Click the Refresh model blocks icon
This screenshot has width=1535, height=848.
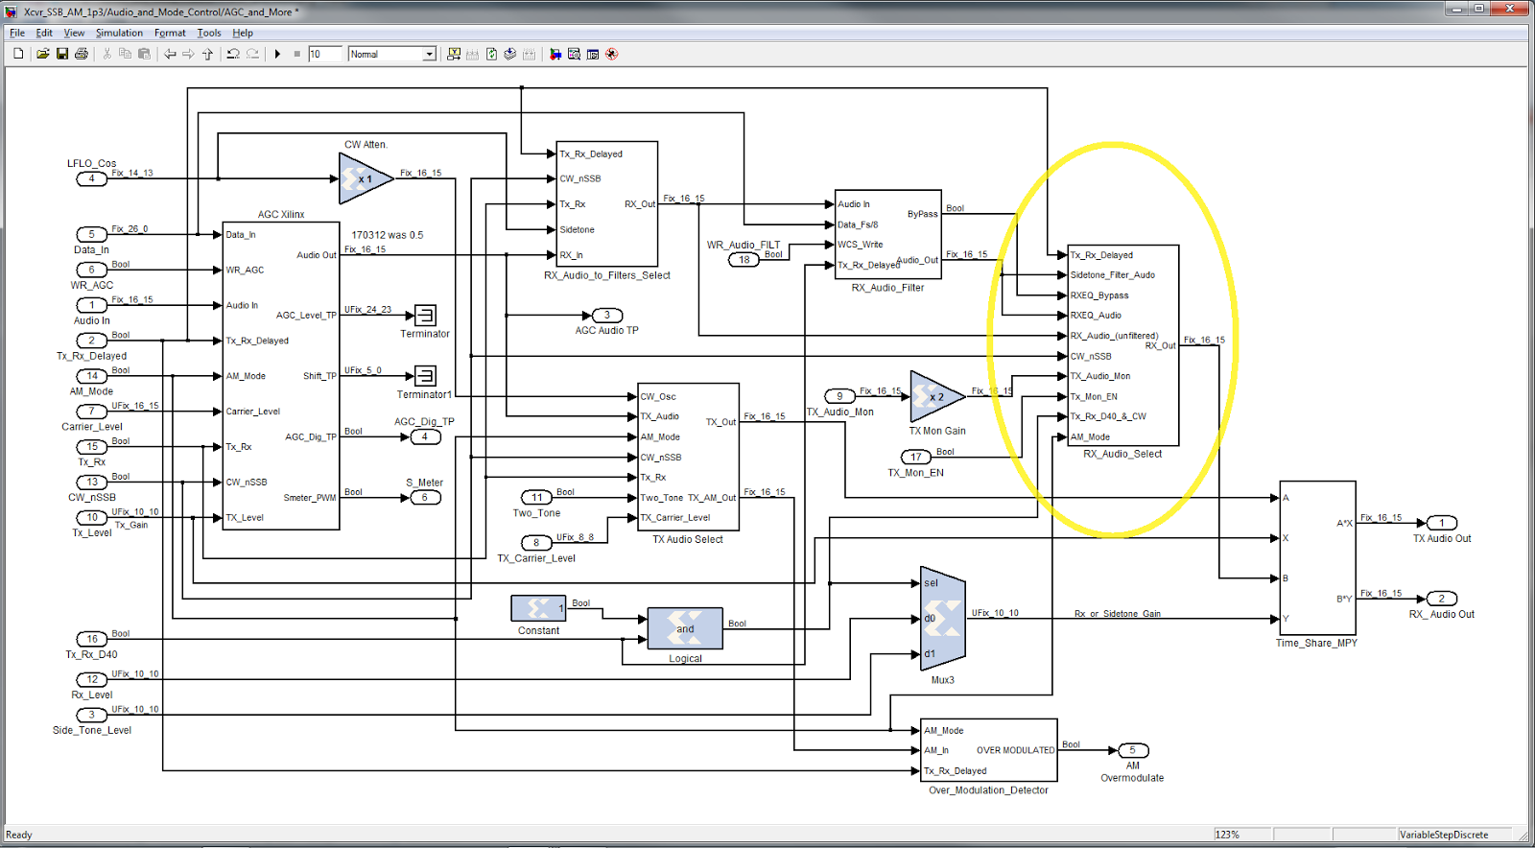coord(491,54)
